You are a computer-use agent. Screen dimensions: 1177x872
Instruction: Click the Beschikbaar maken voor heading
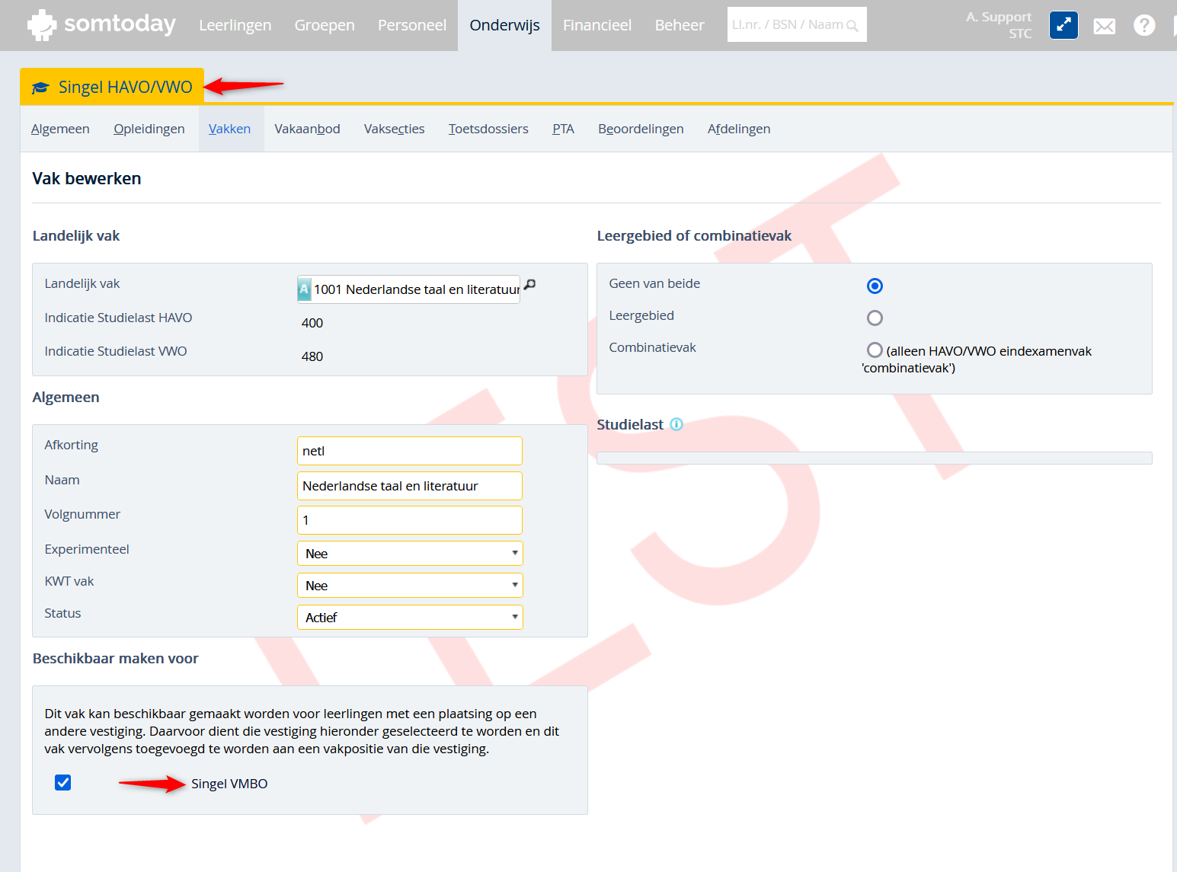[115, 659]
